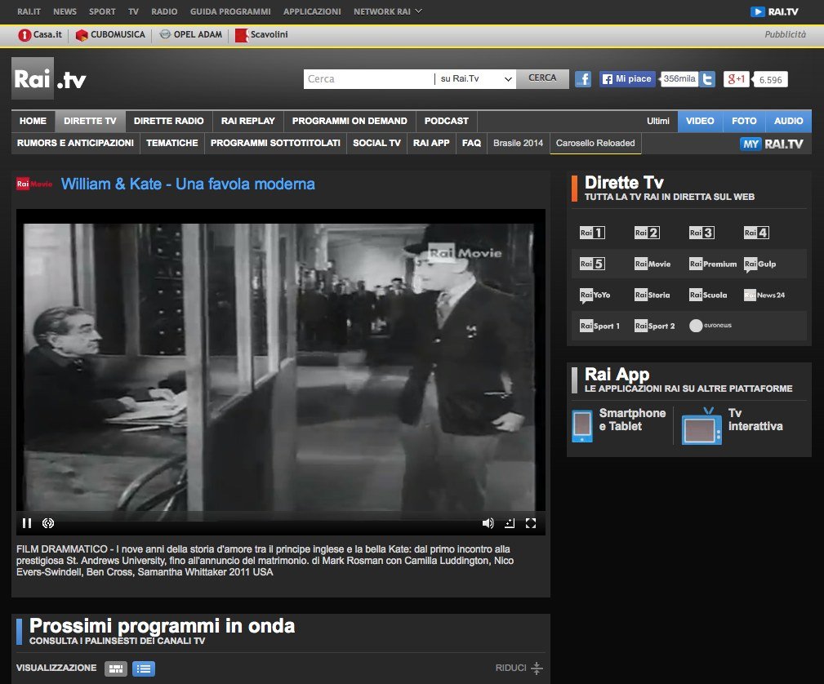This screenshot has width=824, height=684.
Task: Switch to Rai Gulp live stream
Action: [x=759, y=264]
